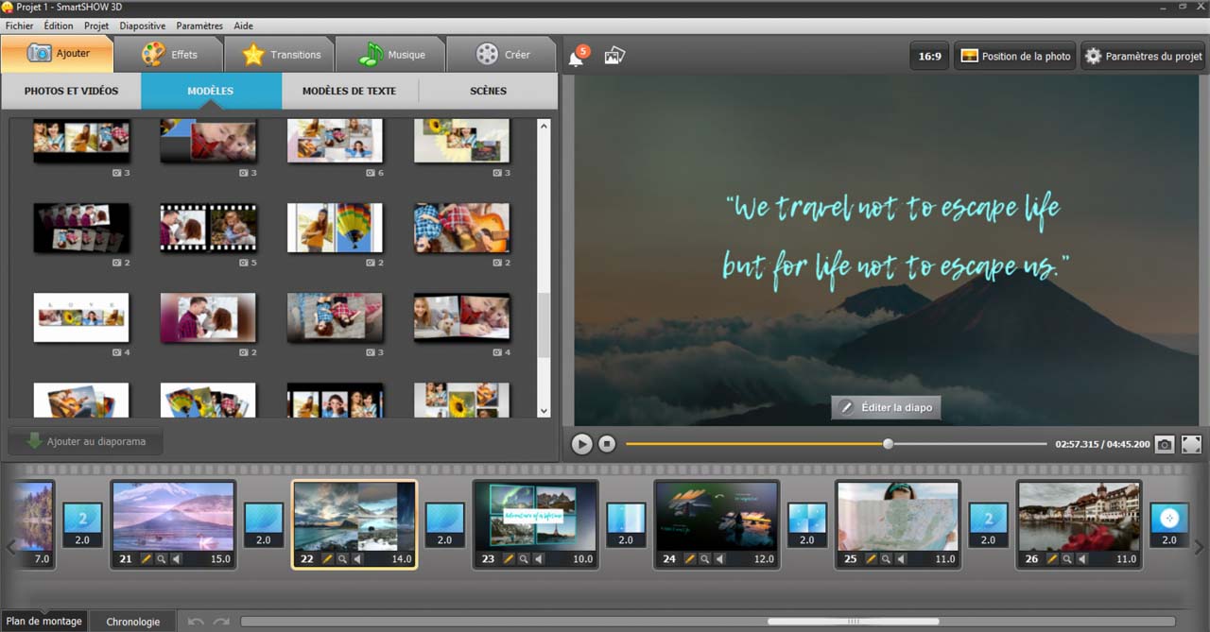Open the transition between slides 24 and 25
The width and height of the screenshot is (1210, 632).
[x=806, y=524]
